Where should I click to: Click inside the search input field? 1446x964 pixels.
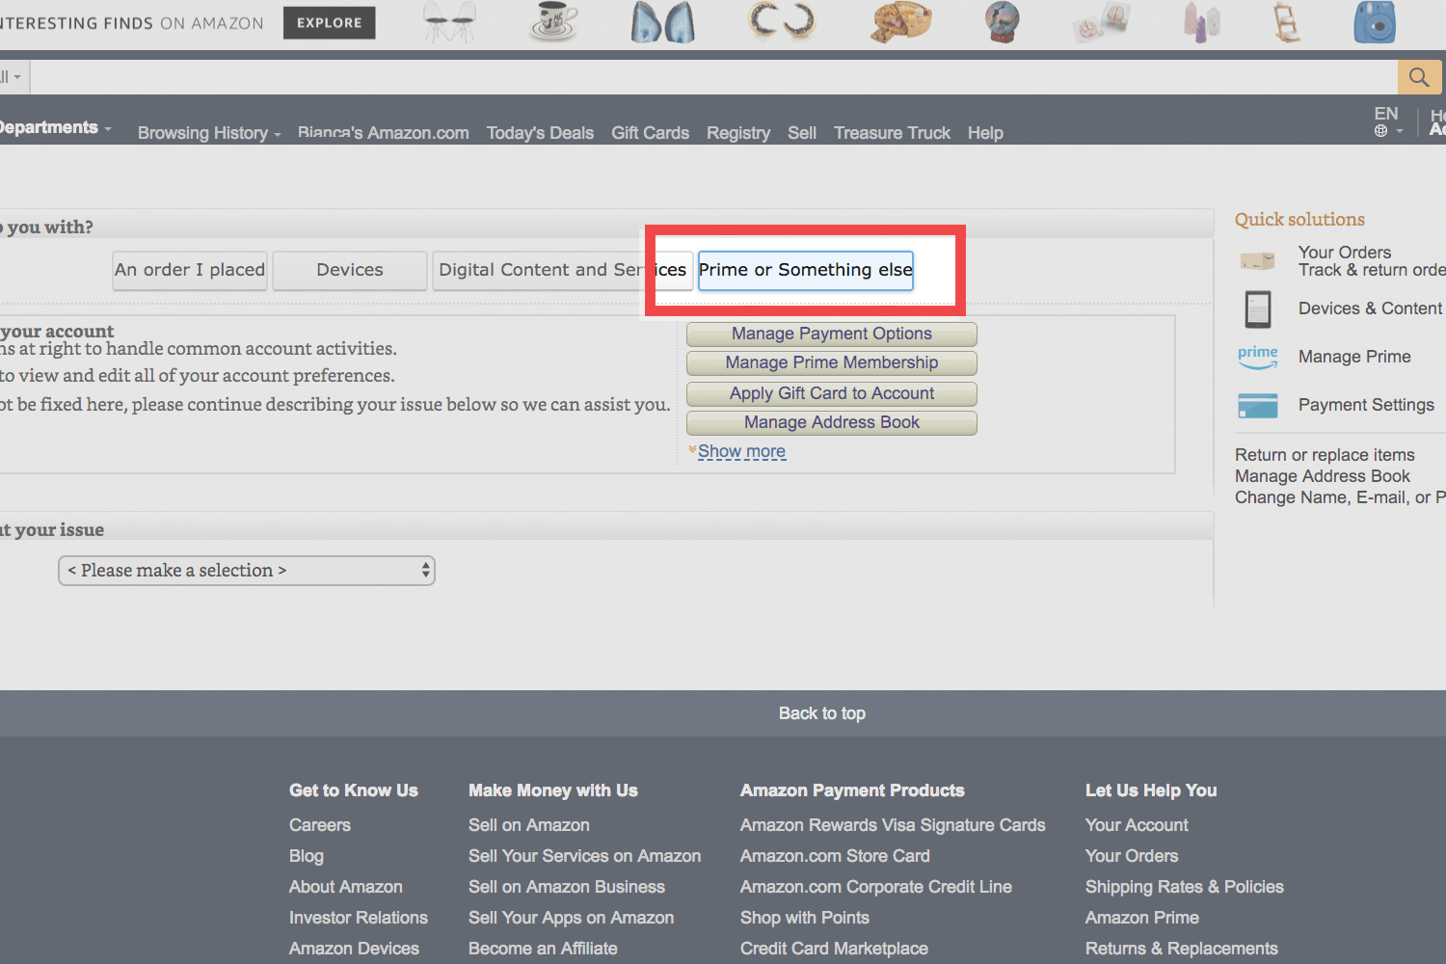(675, 76)
